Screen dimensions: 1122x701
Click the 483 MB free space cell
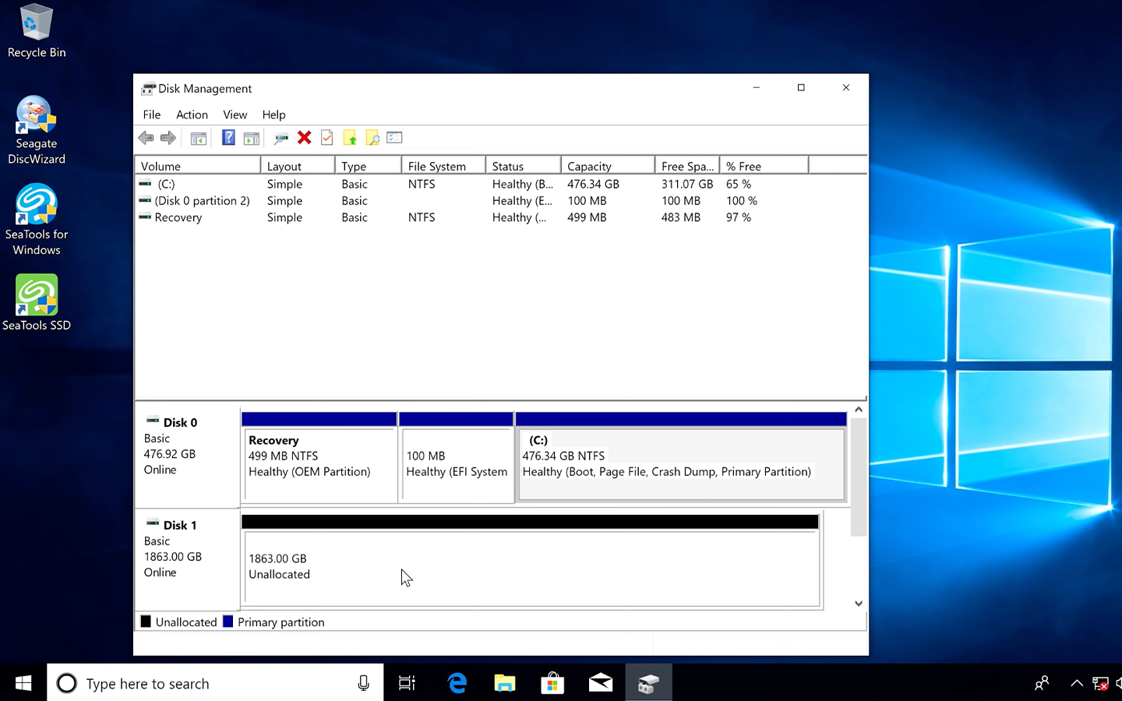[681, 217]
